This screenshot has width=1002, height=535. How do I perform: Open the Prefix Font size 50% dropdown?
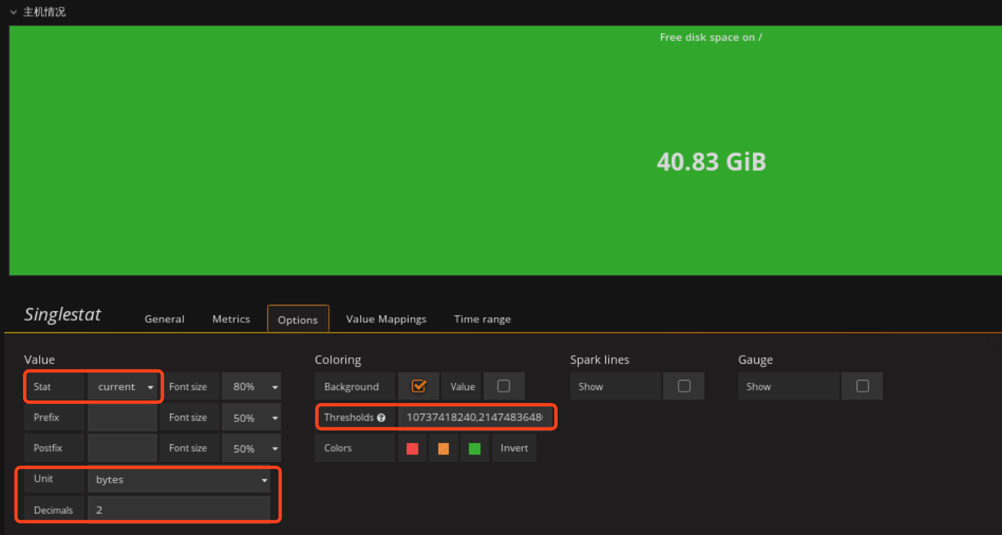[251, 418]
